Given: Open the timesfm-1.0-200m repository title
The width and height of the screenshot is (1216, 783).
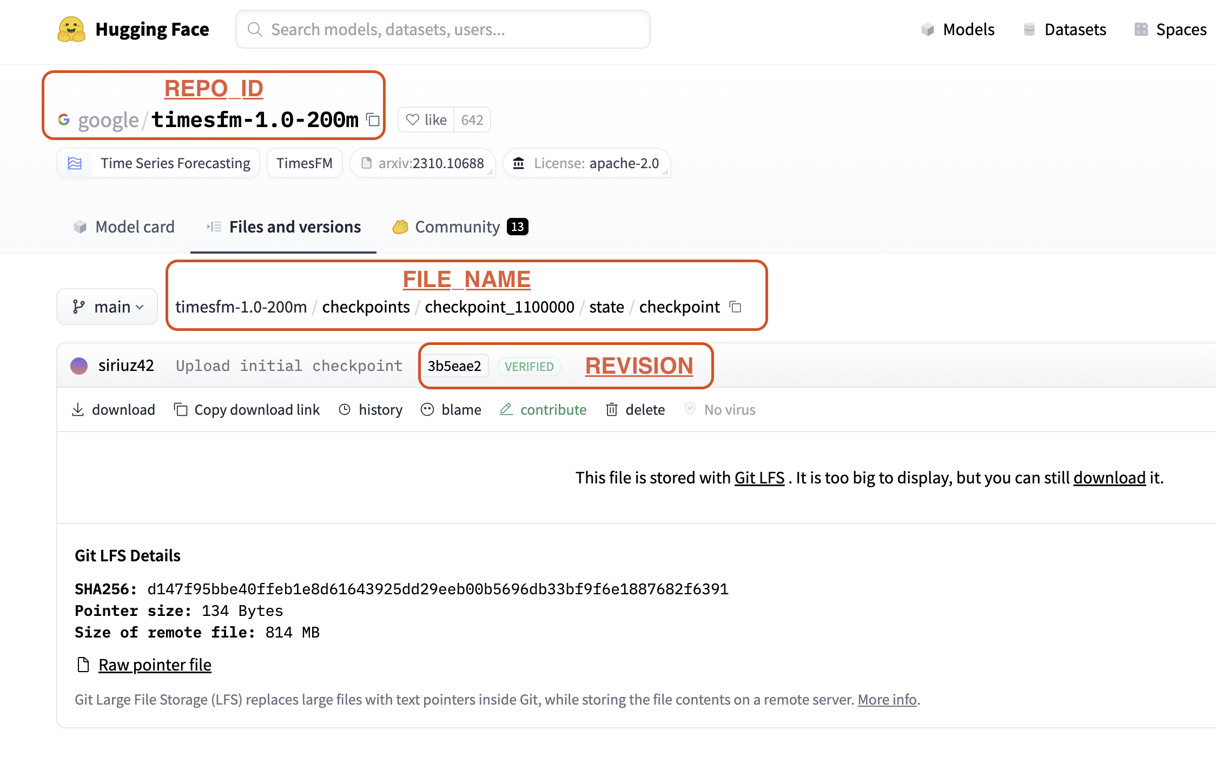Looking at the screenshot, I should (x=255, y=120).
